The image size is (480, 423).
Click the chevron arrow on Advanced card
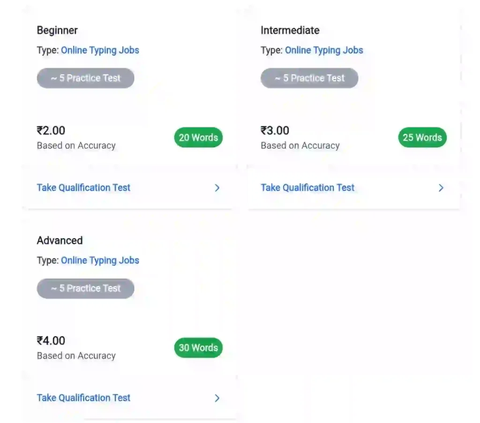tap(217, 398)
